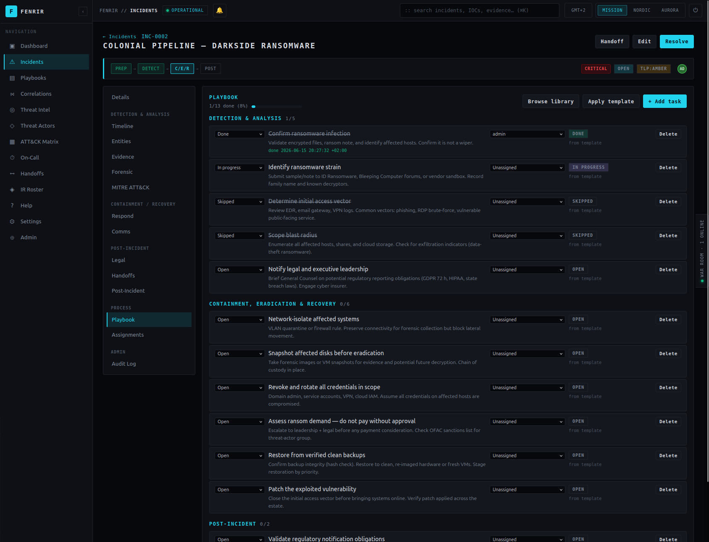Viewport: 709px width, 542px height.
Task: Select the DETECT phase step
Action: click(x=151, y=69)
